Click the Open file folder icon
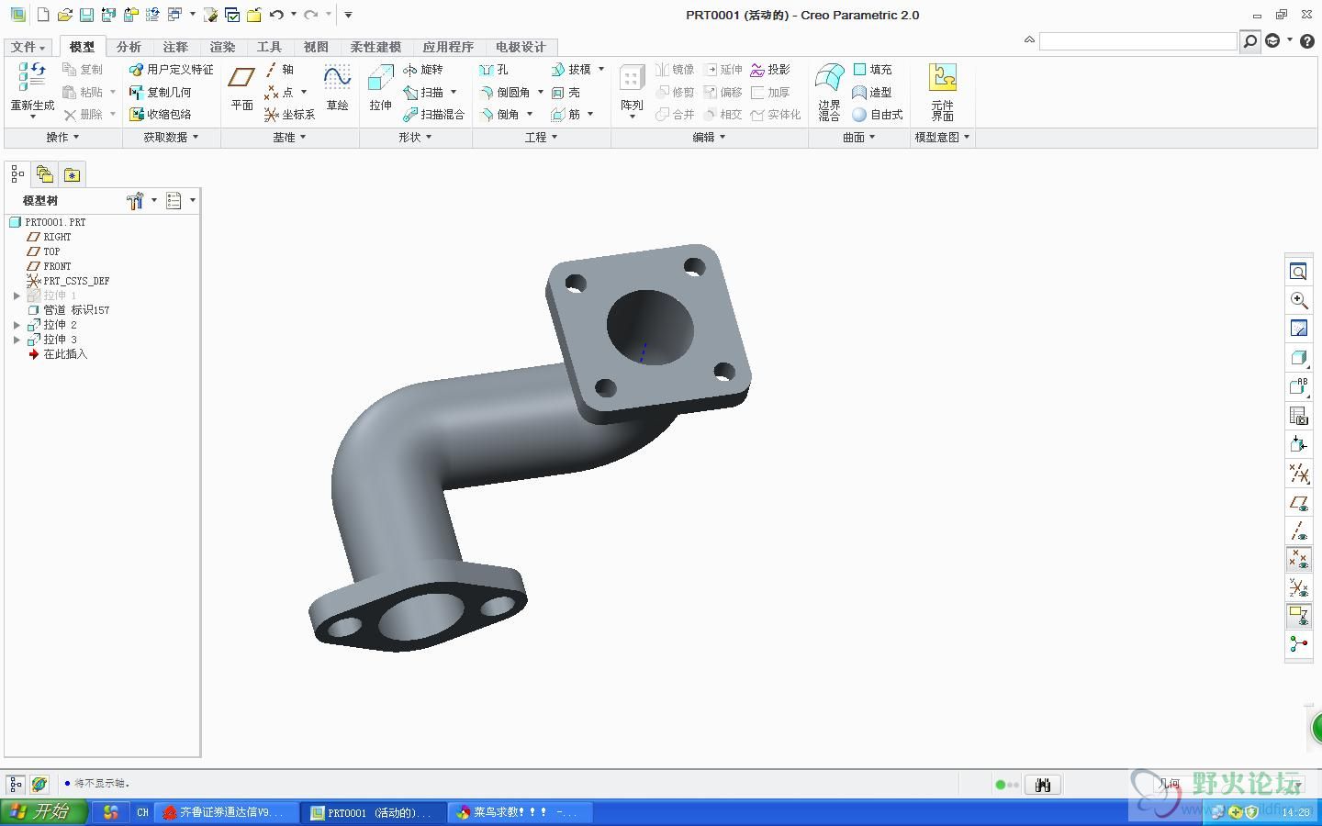The width and height of the screenshot is (1322, 826). pyautogui.click(x=64, y=15)
